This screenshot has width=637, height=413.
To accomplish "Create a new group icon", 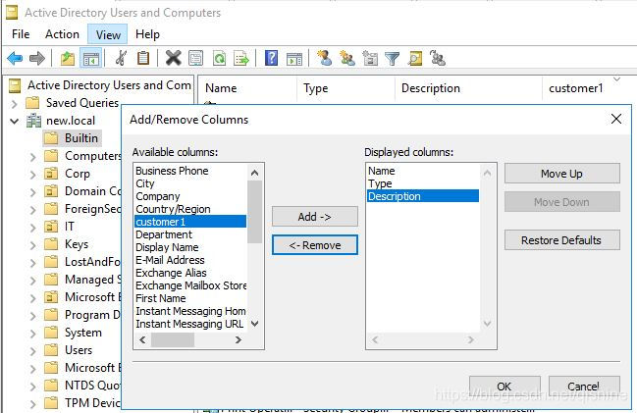I will coord(347,59).
